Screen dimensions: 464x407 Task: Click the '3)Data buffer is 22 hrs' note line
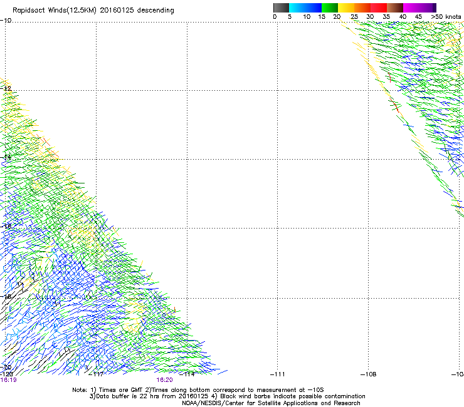click(x=227, y=396)
